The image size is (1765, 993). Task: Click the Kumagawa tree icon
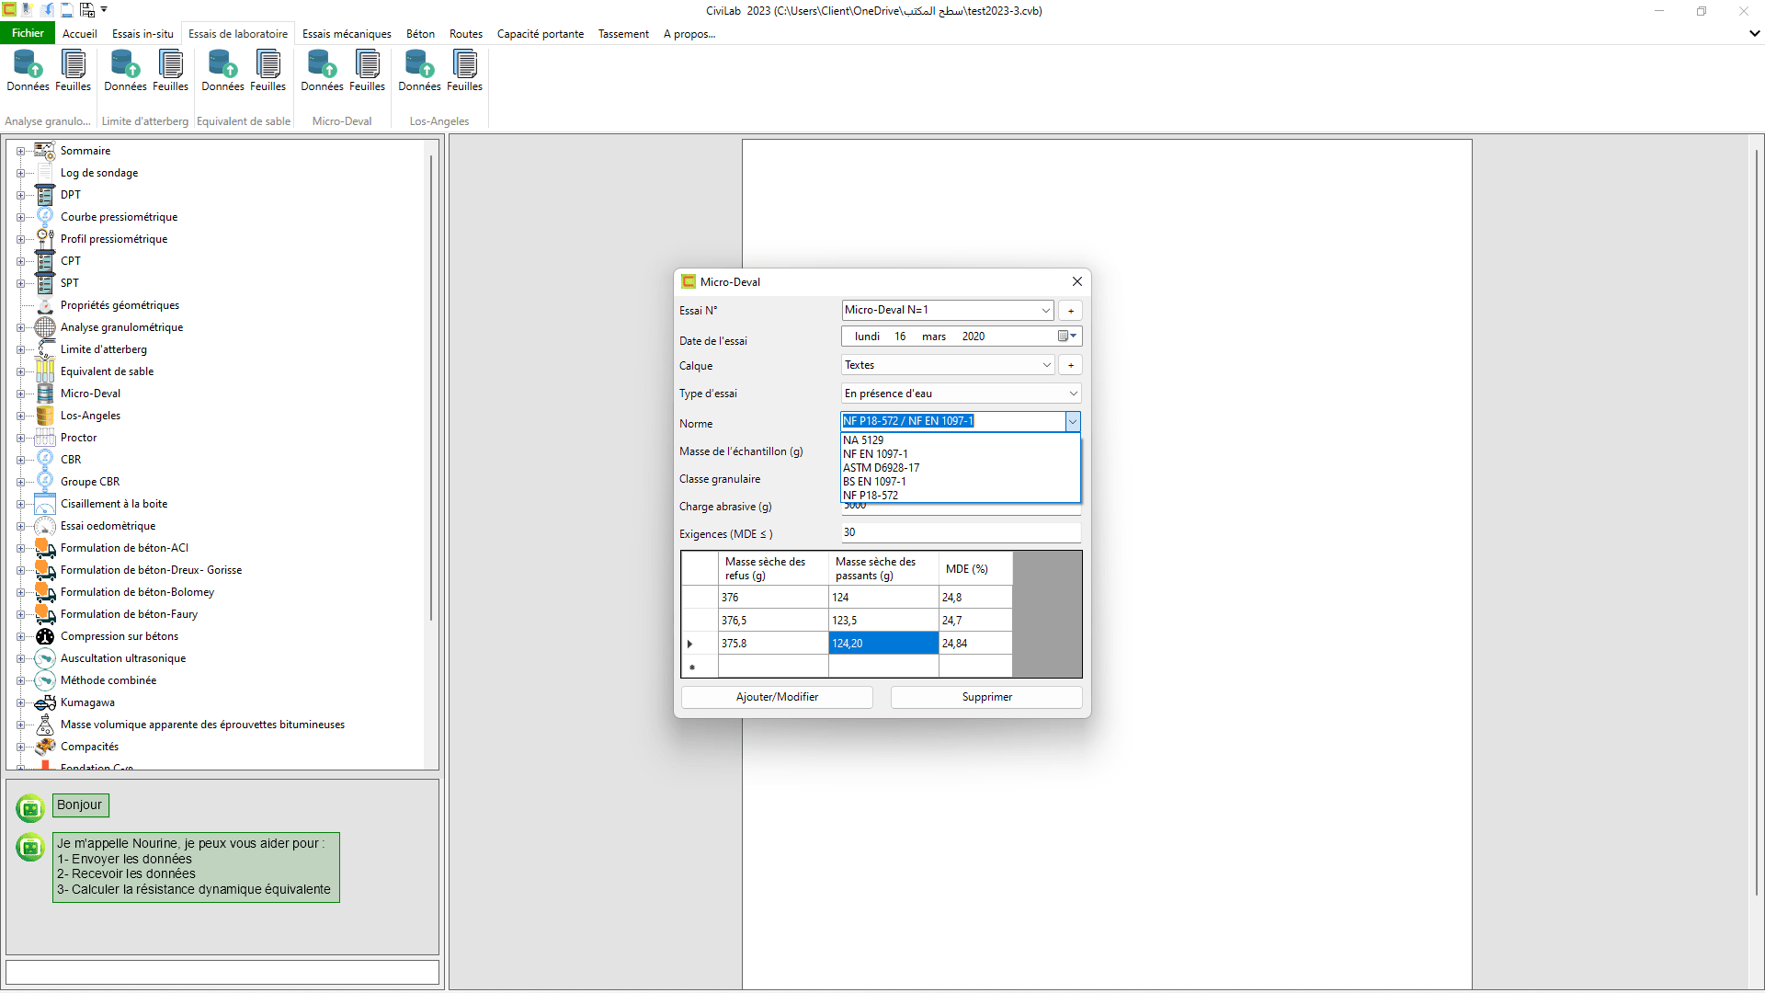[x=45, y=702]
